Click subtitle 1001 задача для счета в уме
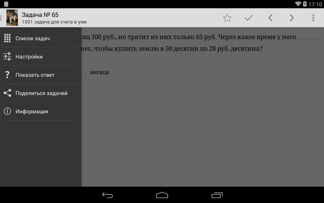The width and height of the screenshot is (324, 203). [54, 22]
